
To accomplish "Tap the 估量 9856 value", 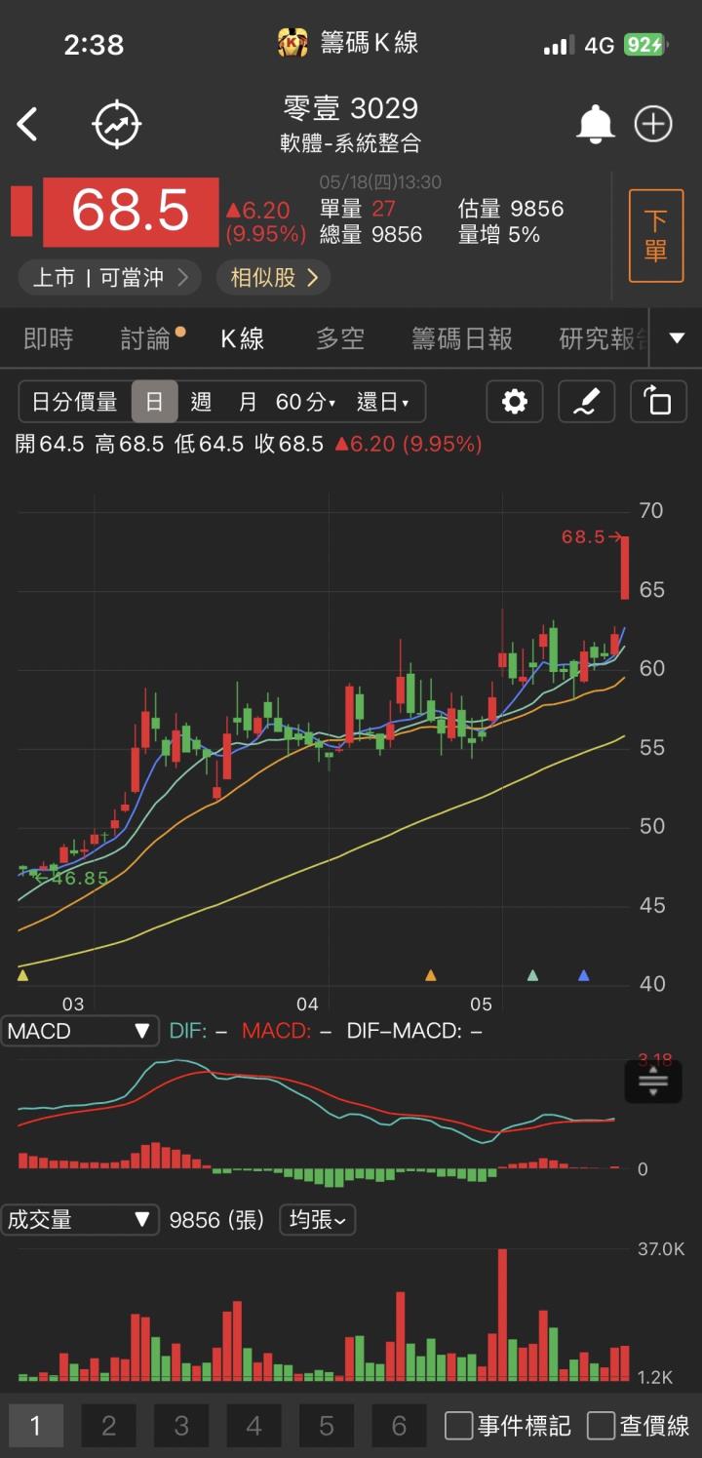I will (x=511, y=209).
